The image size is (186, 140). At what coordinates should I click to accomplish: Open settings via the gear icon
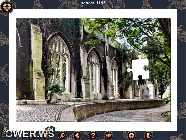tap(131, 135)
